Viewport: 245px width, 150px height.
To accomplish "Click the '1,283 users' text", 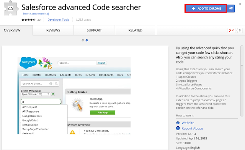I will click(x=83, y=19).
